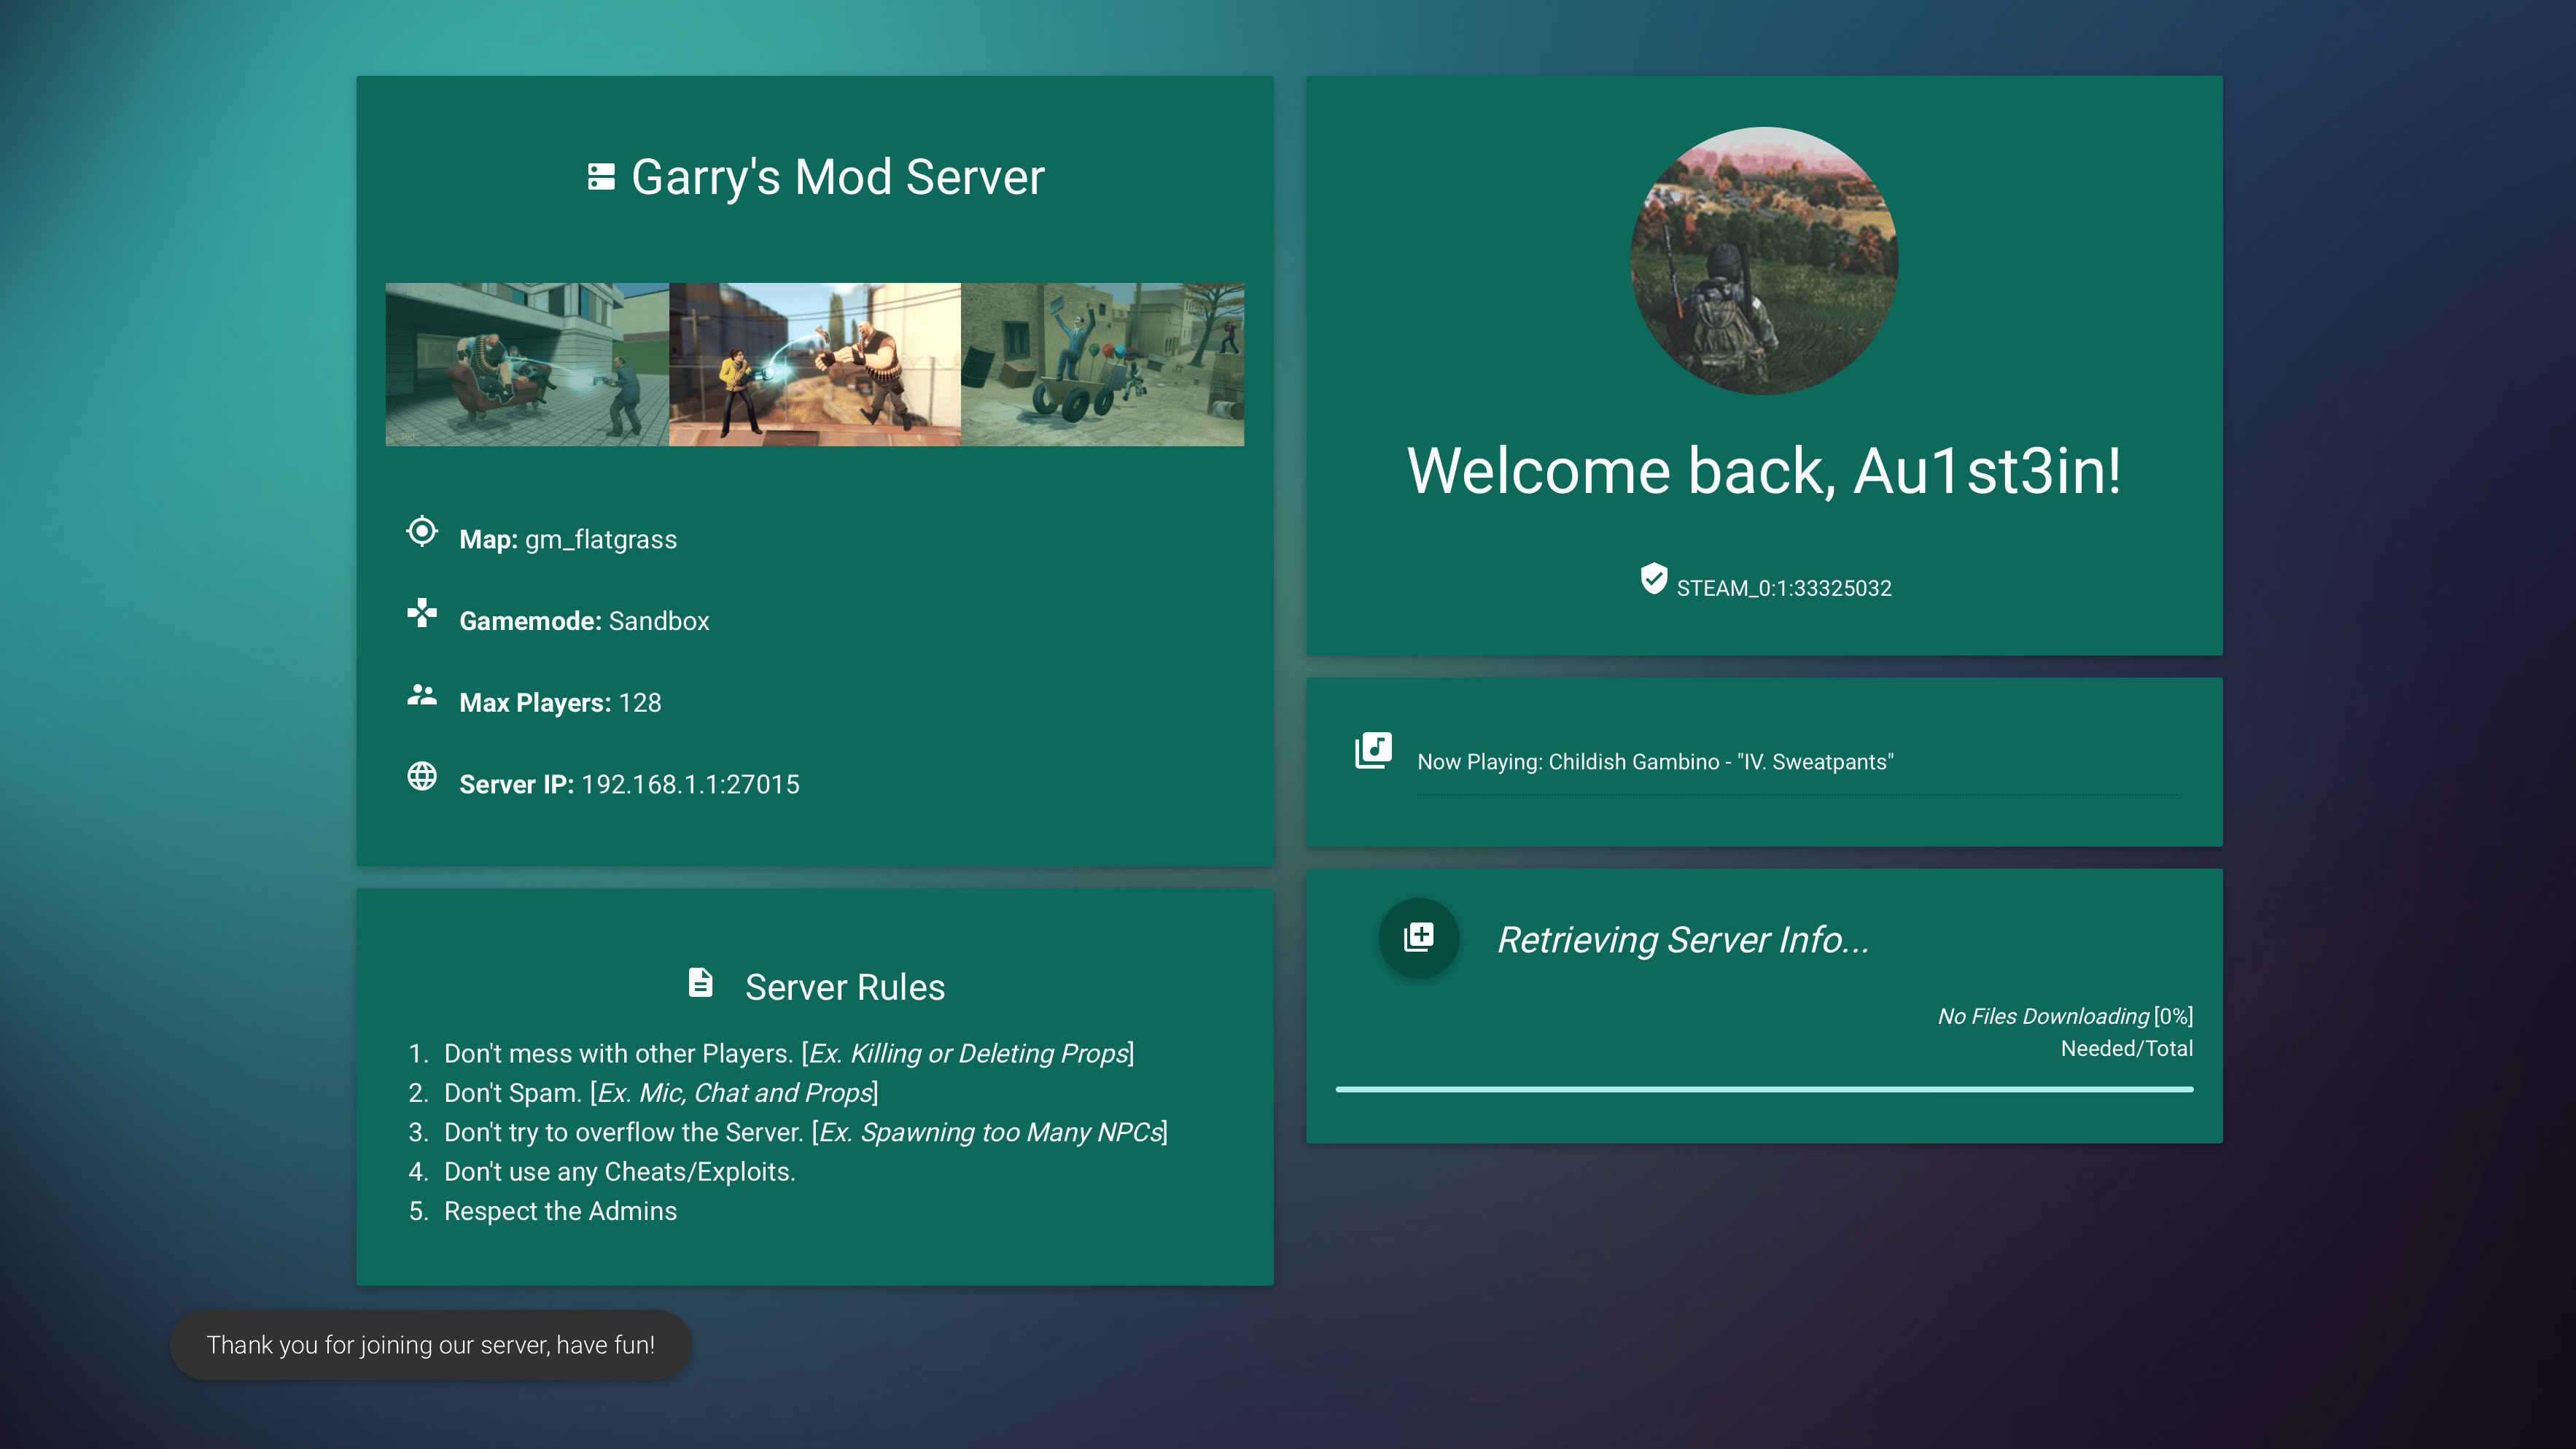
Task: Click the right cart with balloons screenshot
Action: (1102, 365)
